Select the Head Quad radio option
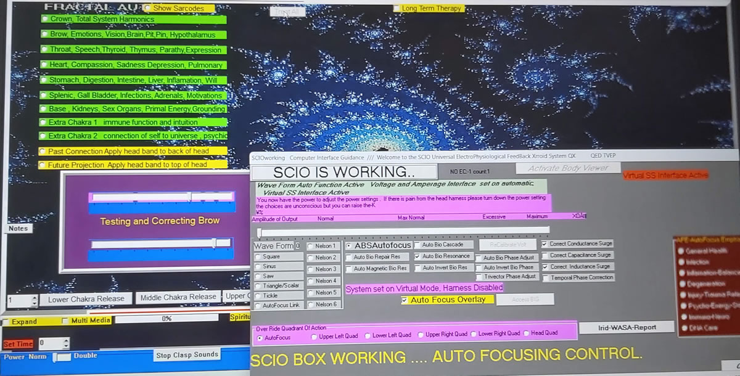The height and width of the screenshot is (376, 740). [x=526, y=333]
